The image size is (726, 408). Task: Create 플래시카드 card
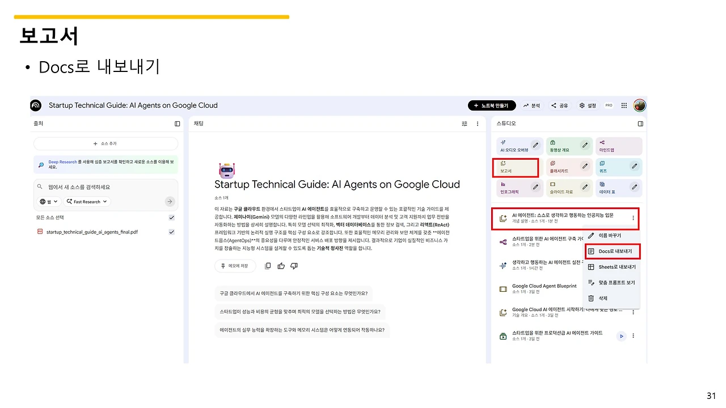[x=569, y=167]
